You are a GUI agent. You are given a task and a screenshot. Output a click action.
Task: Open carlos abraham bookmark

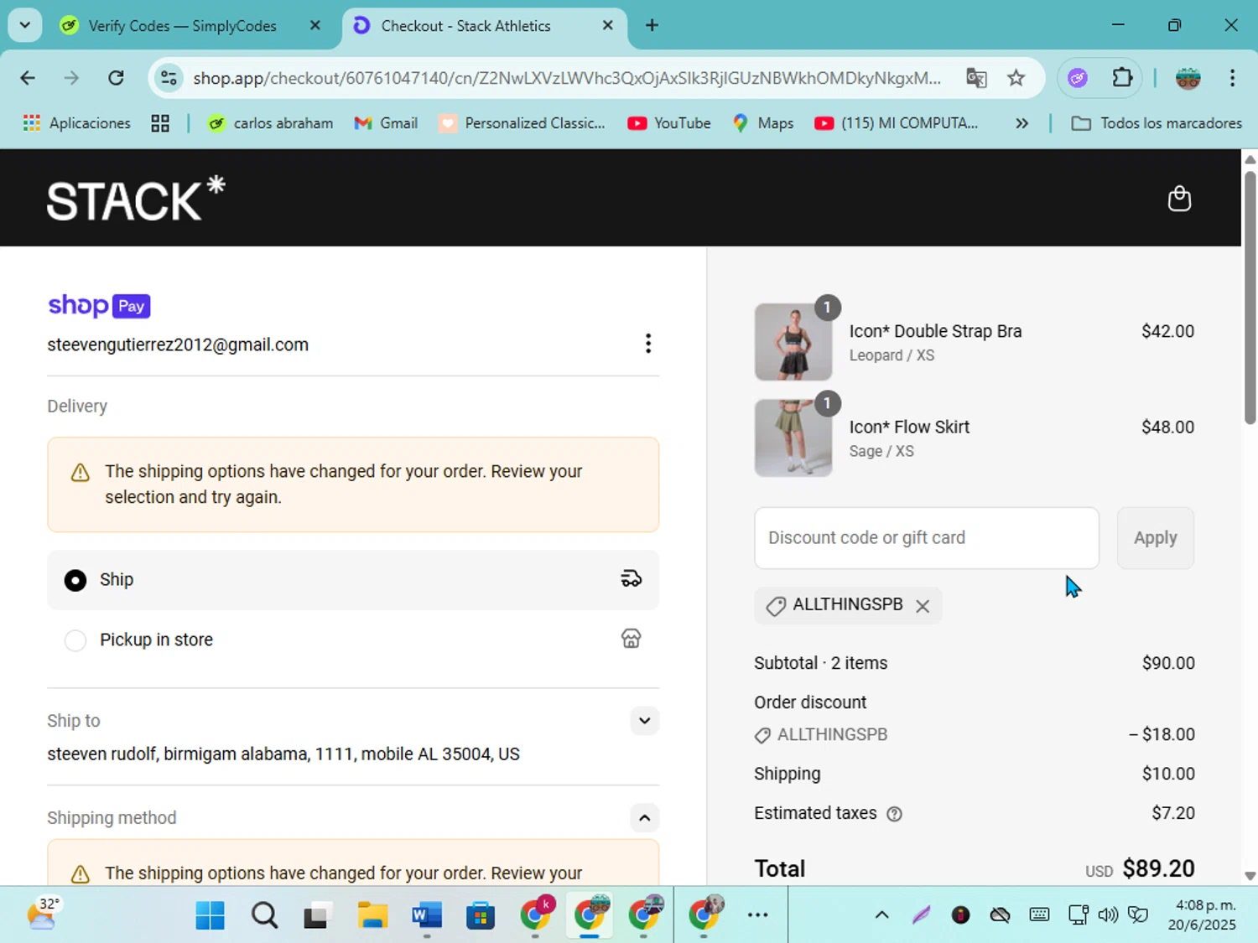270,123
